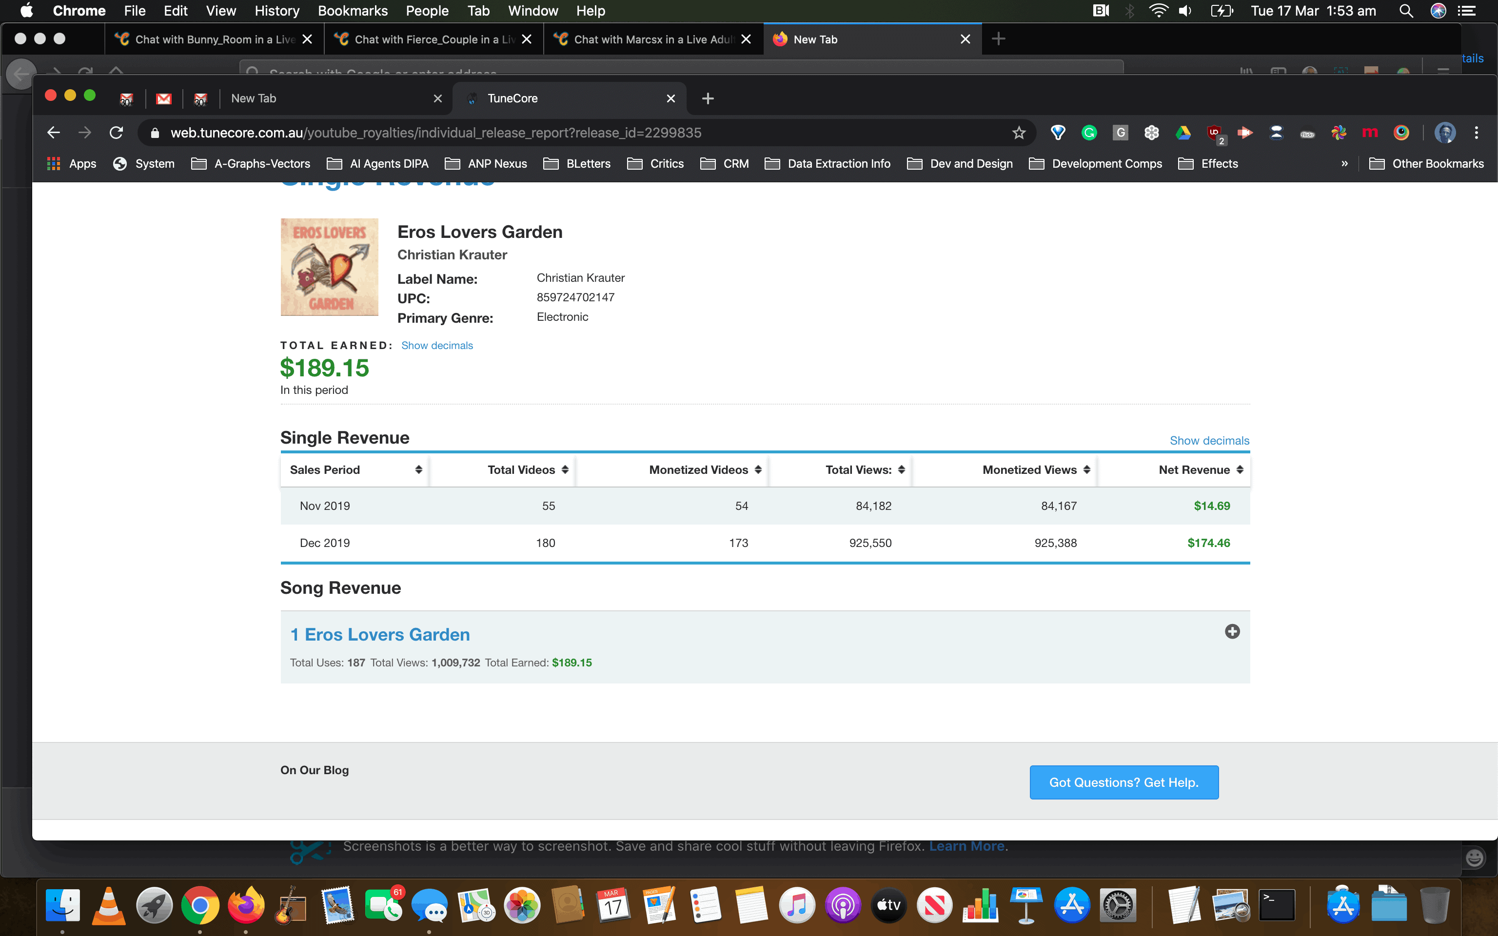Sort table by Monetized Views

pos(1005,470)
